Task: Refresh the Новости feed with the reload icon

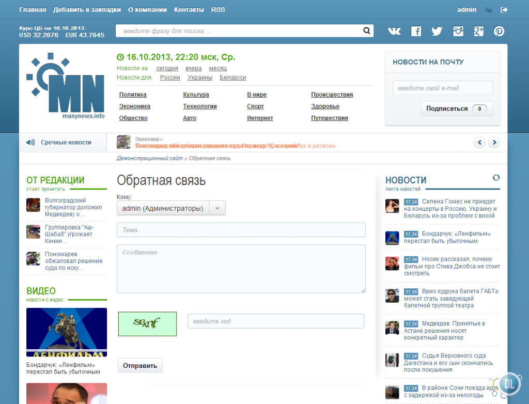Action: (496, 178)
